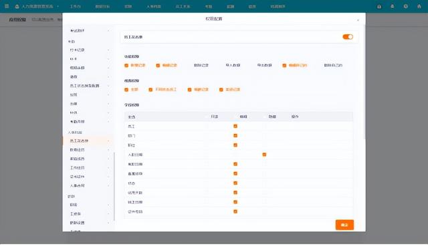Open the 人事档案 top menu
The image size is (428, 245).
(154, 6)
